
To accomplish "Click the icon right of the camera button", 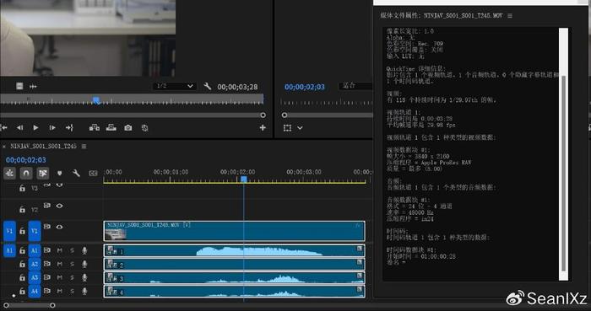I will 144,128.
